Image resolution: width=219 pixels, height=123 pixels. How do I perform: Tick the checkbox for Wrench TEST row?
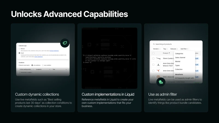(153, 65)
